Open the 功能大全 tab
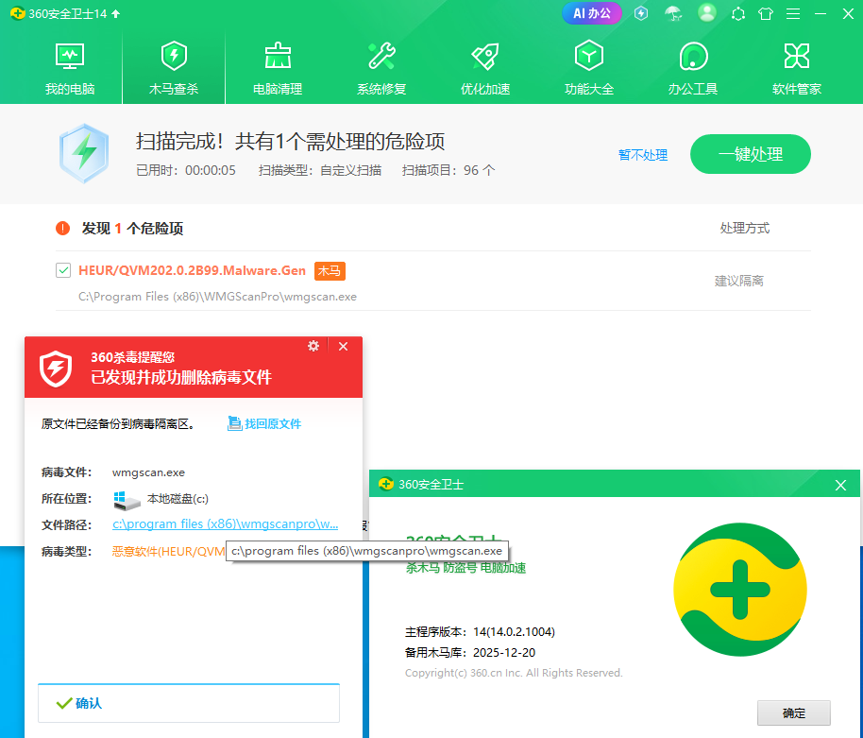863x738 pixels. point(589,68)
